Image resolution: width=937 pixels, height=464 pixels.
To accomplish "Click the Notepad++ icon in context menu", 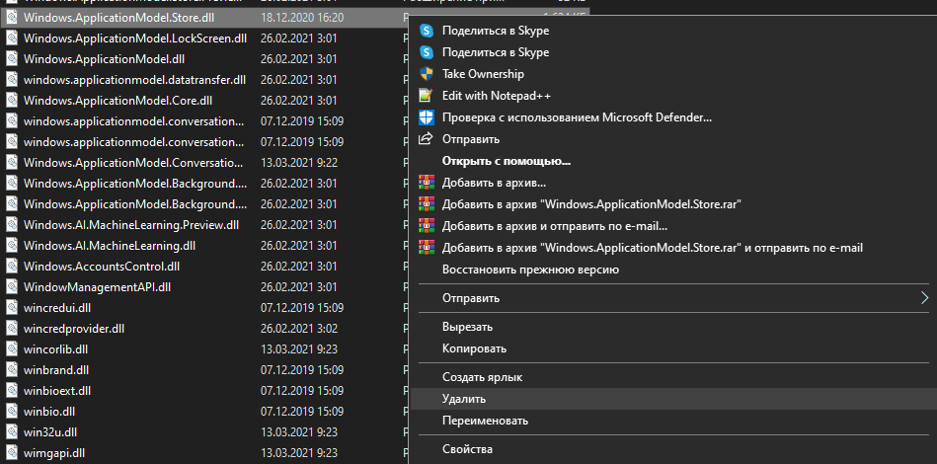I will (426, 96).
